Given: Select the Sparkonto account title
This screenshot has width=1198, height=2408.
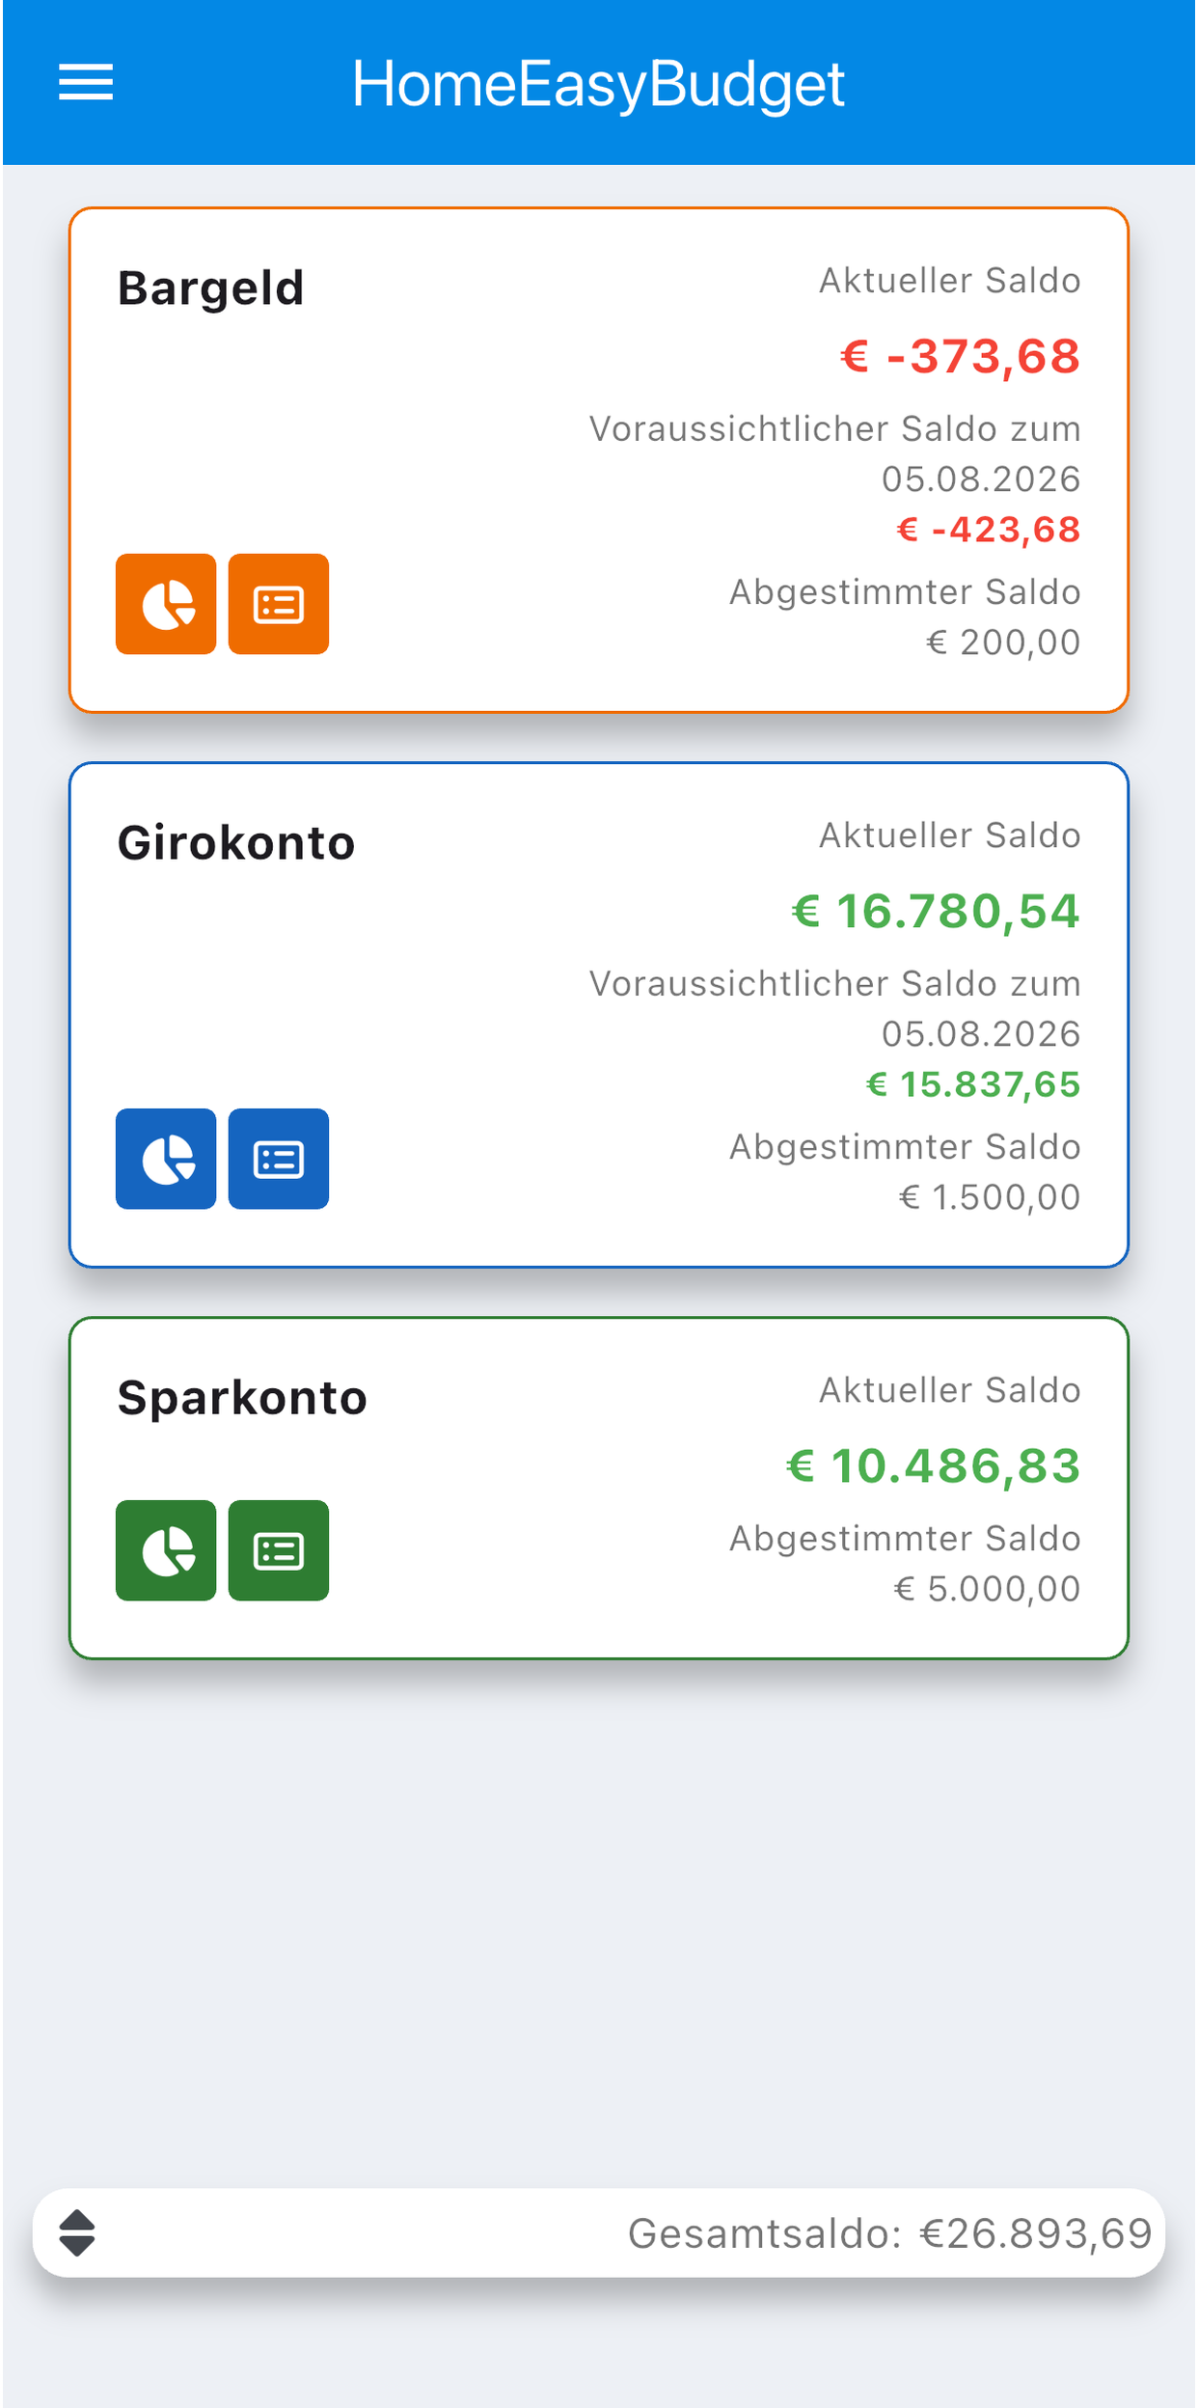Looking at the screenshot, I should click(242, 1398).
